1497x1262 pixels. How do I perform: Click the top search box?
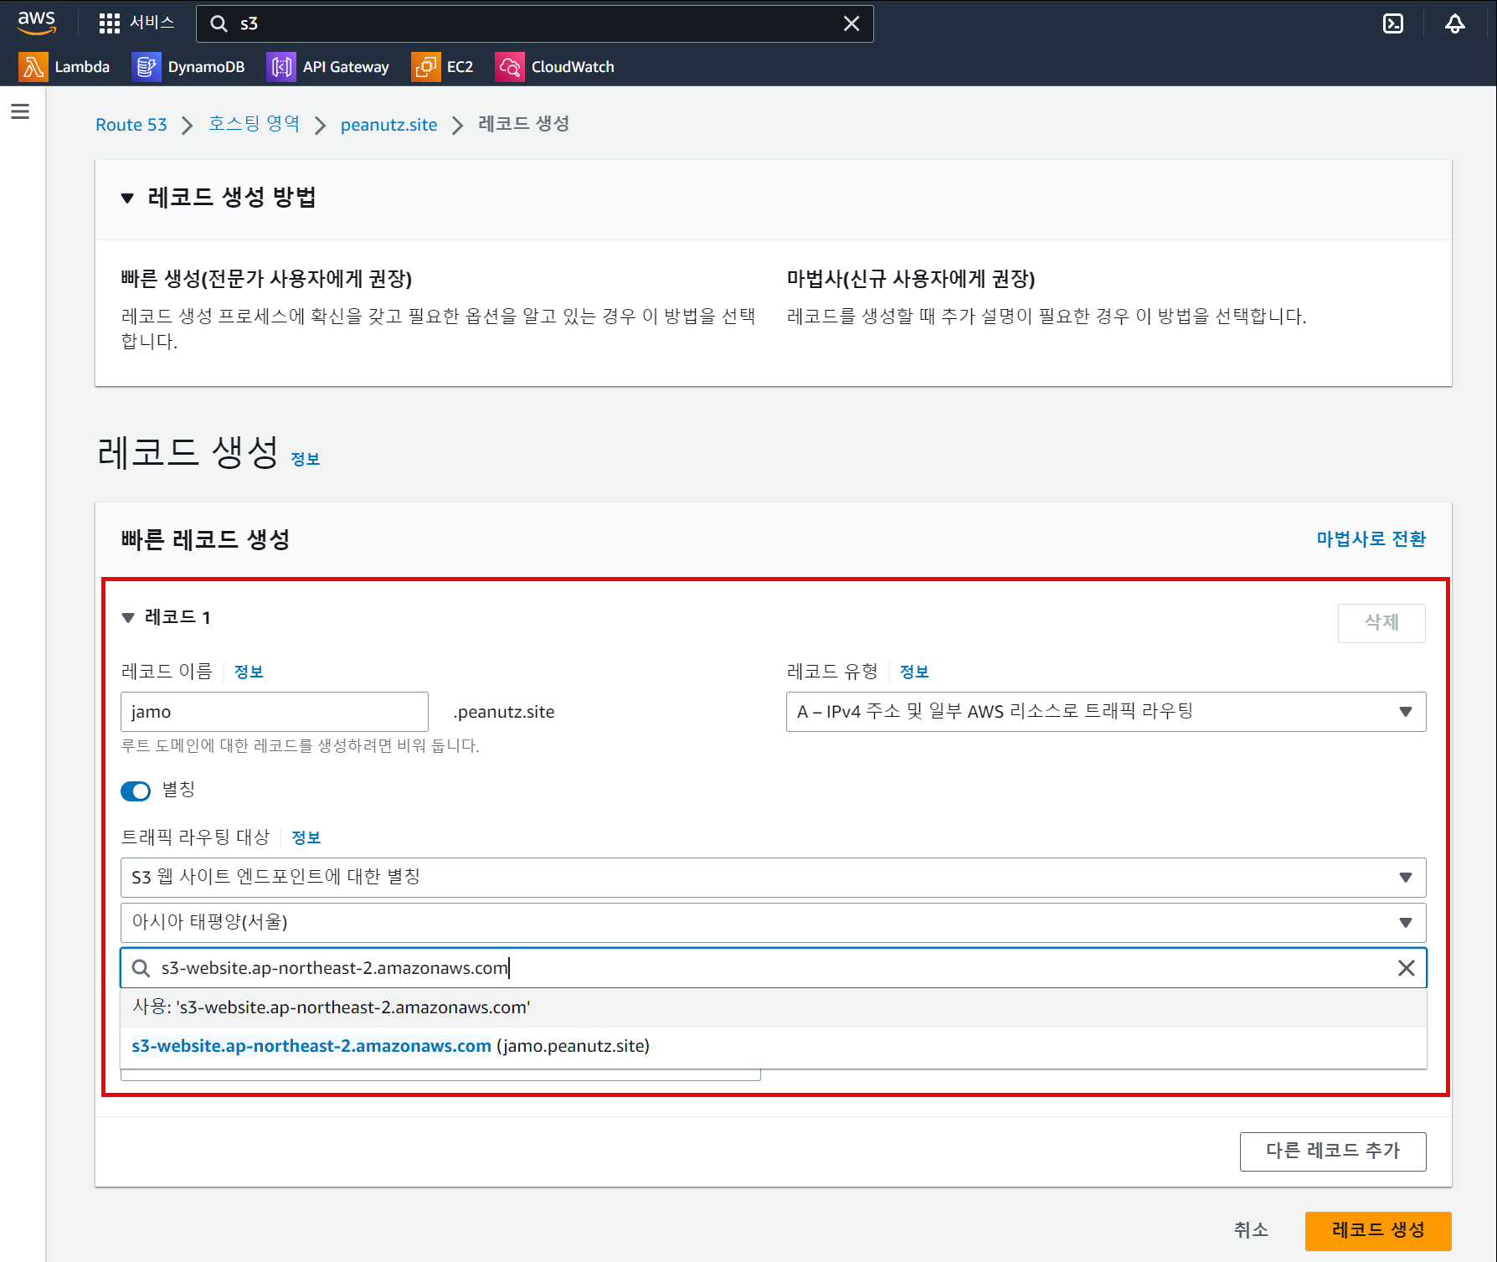click(x=534, y=23)
